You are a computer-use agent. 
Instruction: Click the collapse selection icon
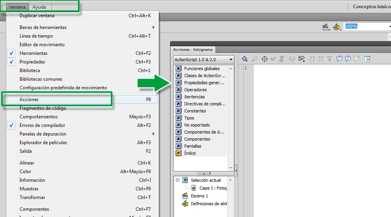point(321,59)
